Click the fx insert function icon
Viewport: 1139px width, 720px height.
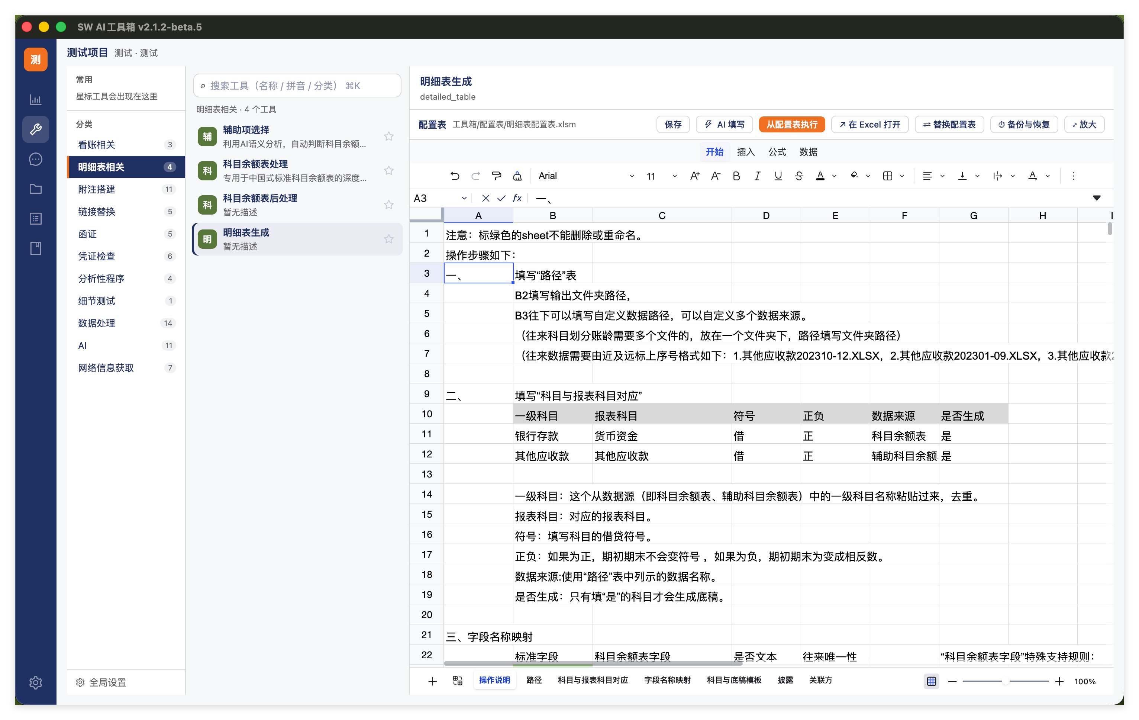(x=517, y=198)
